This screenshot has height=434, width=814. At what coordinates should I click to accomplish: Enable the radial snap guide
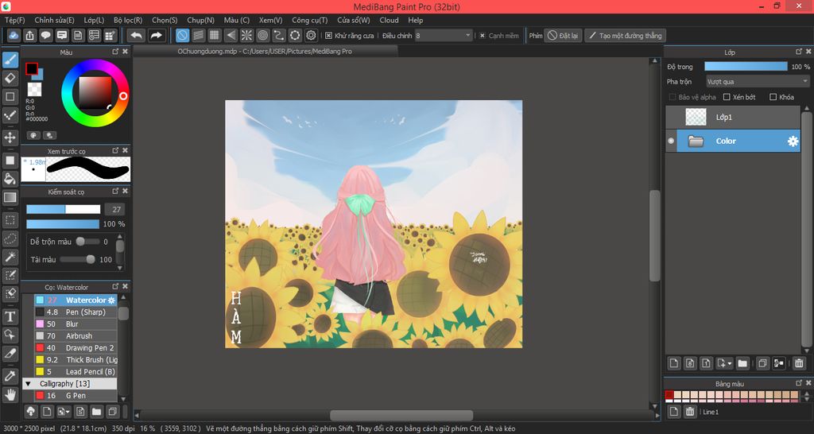pos(246,35)
